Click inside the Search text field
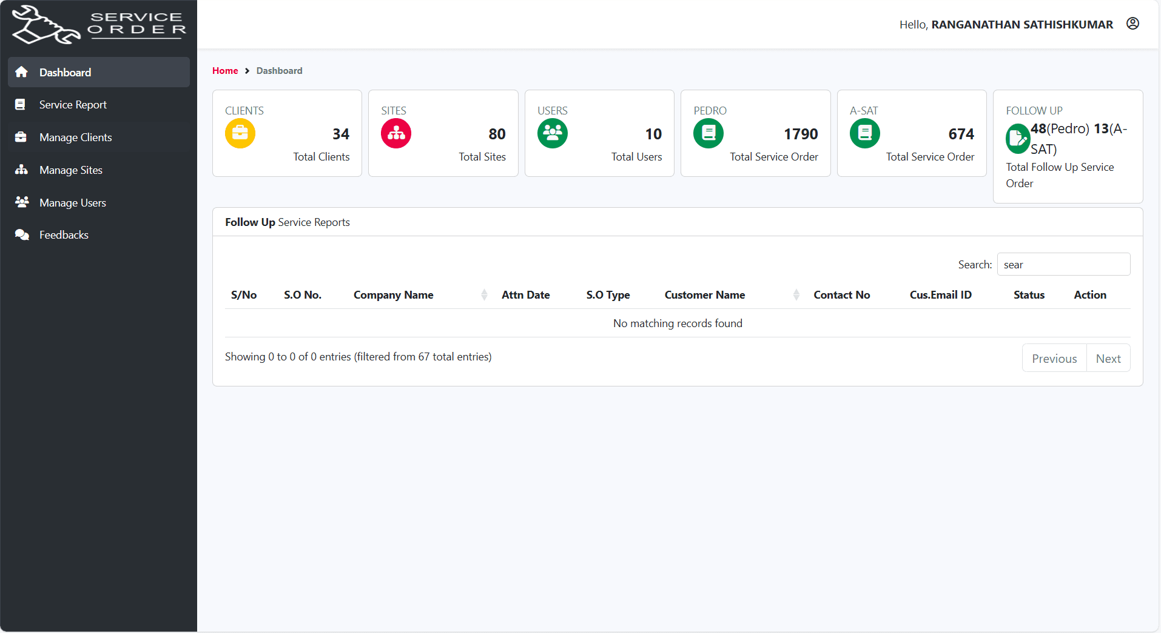 tap(1063, 264)
